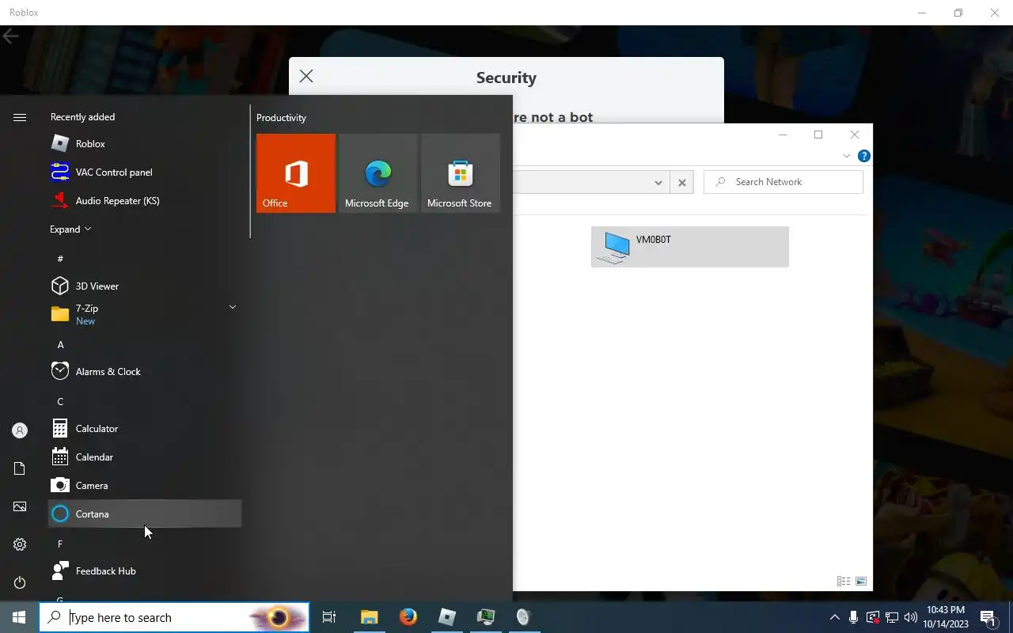Screen dimensions: 1013x633
Task: Open Camera app
Action: 145,485
